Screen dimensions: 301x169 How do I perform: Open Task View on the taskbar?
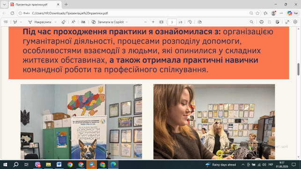[27, 165]
